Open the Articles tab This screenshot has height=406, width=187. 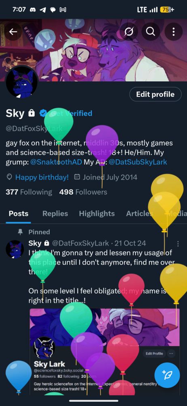140,214
